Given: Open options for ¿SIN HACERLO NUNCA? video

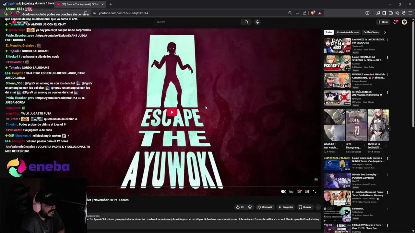Looking at the screenshot, I should pos(387,159).
